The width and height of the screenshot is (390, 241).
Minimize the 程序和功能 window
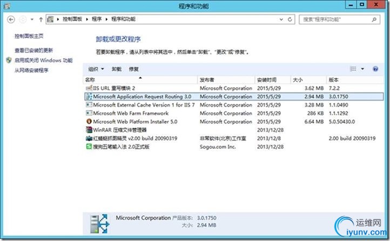point(351,5)
